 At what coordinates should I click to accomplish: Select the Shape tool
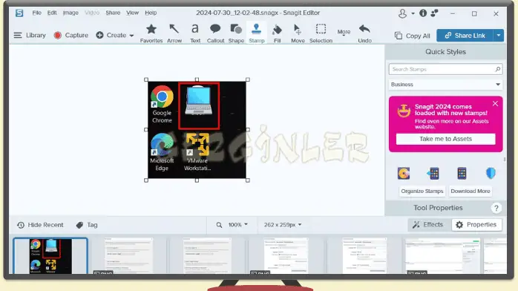(236, 33)
